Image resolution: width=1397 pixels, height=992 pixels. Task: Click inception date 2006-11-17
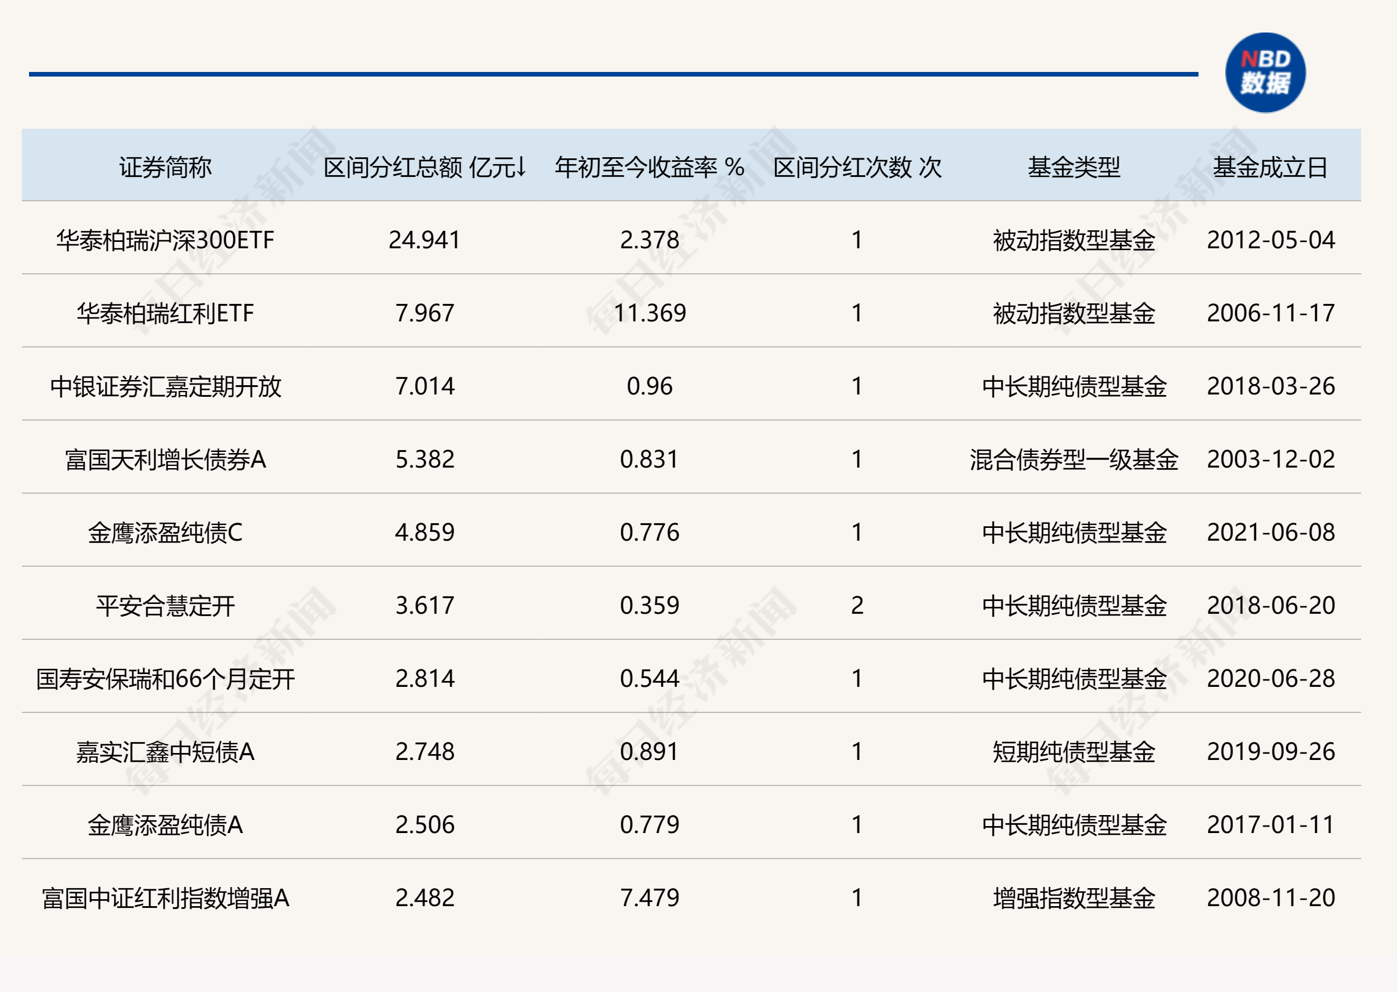1271,313
